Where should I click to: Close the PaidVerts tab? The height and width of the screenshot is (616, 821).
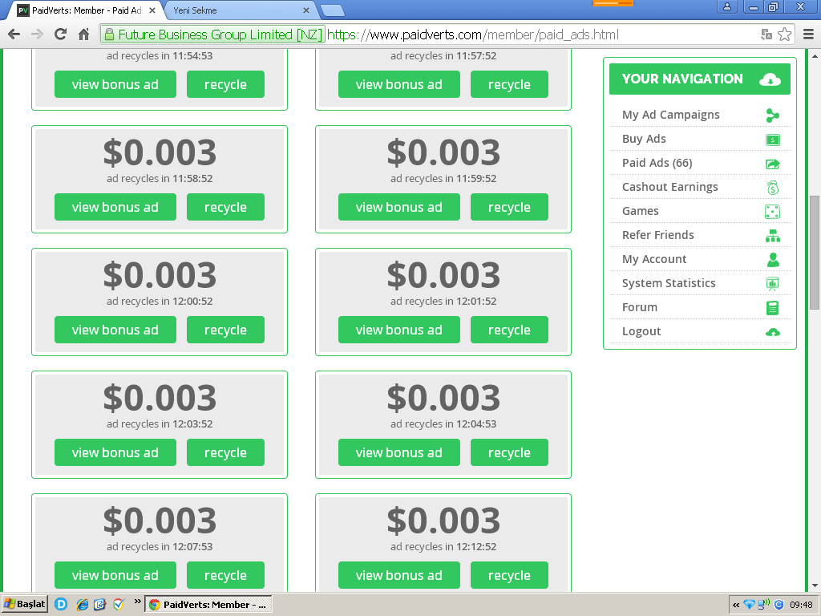pos(152,10)
